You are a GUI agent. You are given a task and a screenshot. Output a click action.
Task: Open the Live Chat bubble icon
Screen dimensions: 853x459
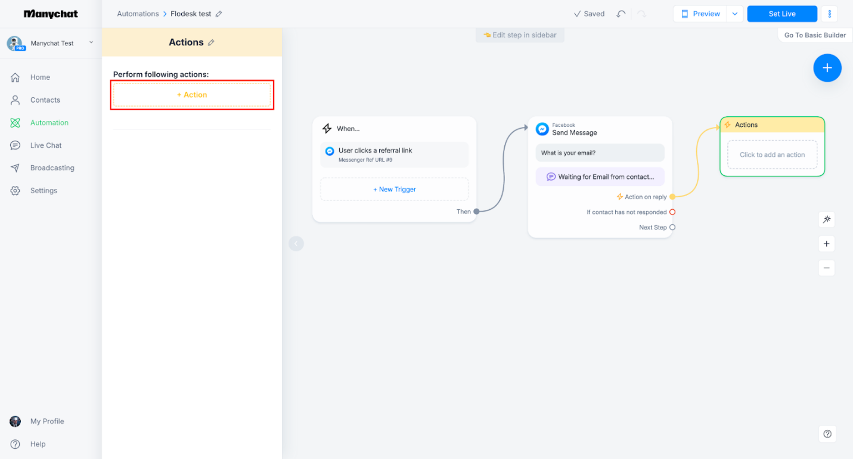tap(15, 145)
